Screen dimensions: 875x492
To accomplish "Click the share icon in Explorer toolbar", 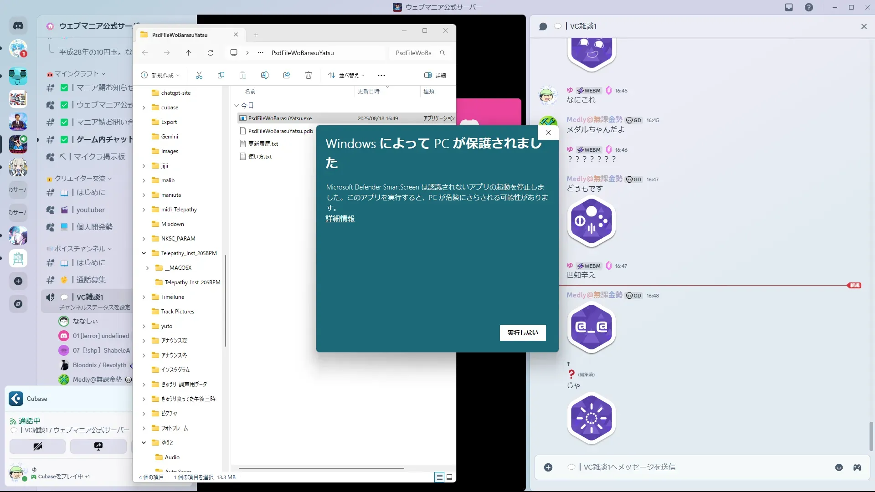I will click(287, 75).
